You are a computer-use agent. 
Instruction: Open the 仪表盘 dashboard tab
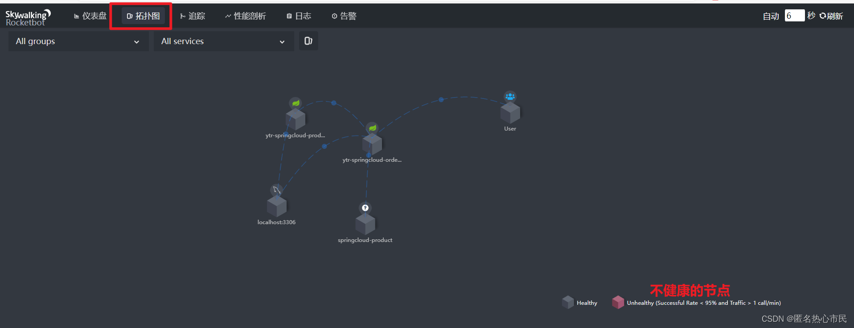coord(90,16)
